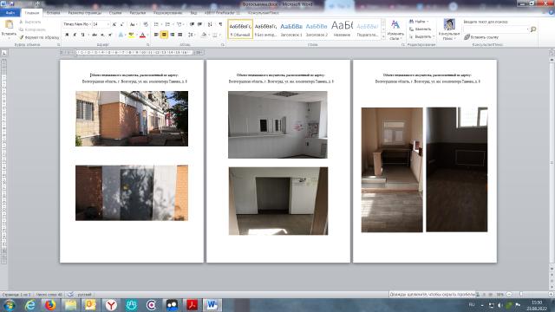This screenshot has height=312, width=555.
Task: Expand the styles gallery
Action: click(383, 36)
